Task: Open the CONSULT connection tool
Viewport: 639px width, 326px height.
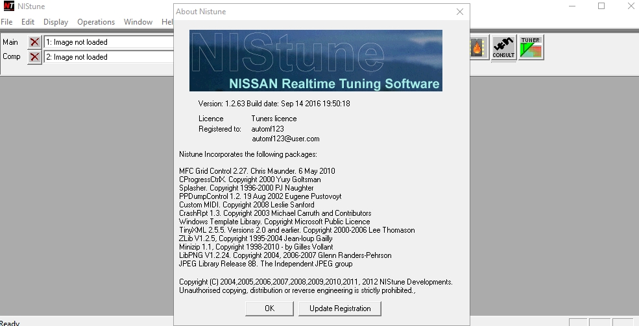Action: click(x=503, y=47)
